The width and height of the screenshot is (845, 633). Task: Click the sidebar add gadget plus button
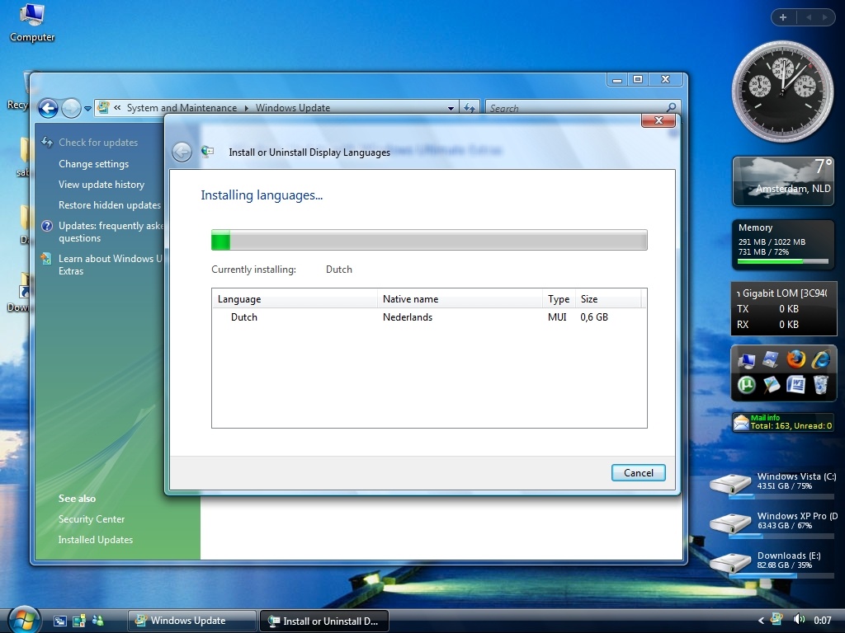tap(783, 17)
